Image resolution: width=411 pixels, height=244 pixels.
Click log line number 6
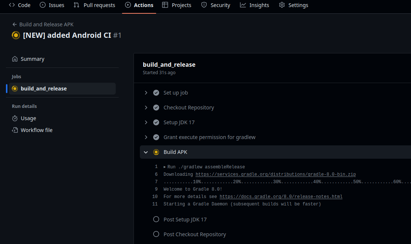[x=156, y=174]
